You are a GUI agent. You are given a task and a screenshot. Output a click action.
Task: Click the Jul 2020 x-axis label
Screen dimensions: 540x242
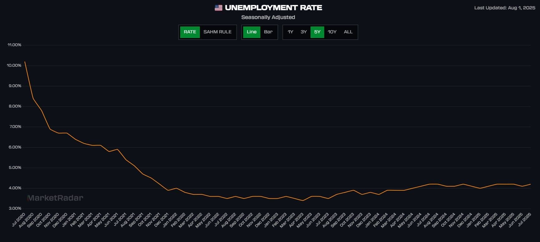point(19,220)
